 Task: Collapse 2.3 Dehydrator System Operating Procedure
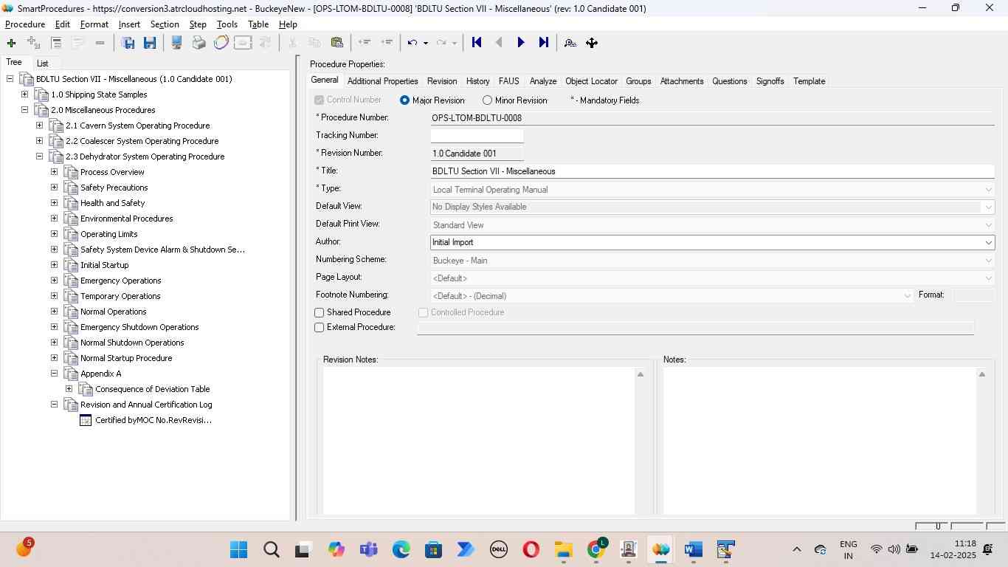pyautogui.click(x=39, y=157)
